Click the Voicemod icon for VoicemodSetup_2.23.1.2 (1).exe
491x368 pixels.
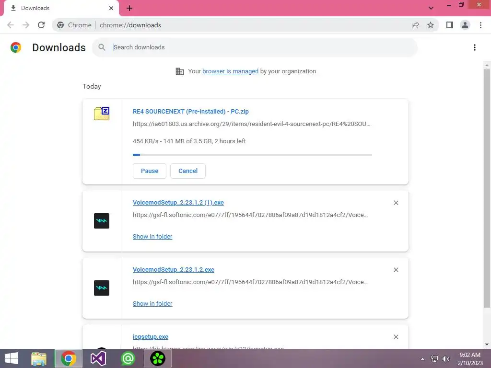[x=102, y=221]
